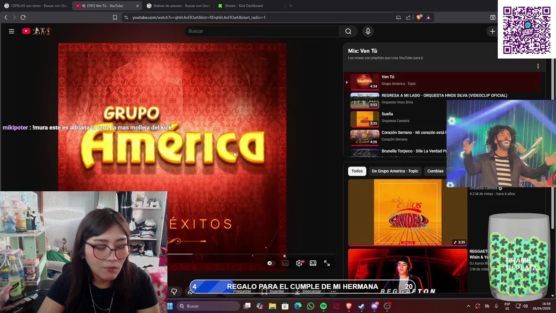Focus the YouTube Buscar search field

click(x=263, y=31)
